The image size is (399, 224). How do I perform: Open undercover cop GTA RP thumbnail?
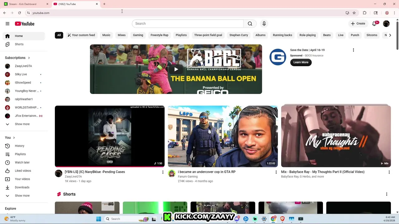(223, 136)
